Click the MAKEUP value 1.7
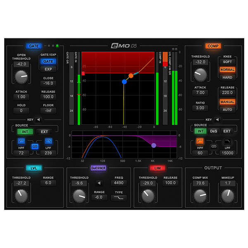 click(x=228, y=183)
